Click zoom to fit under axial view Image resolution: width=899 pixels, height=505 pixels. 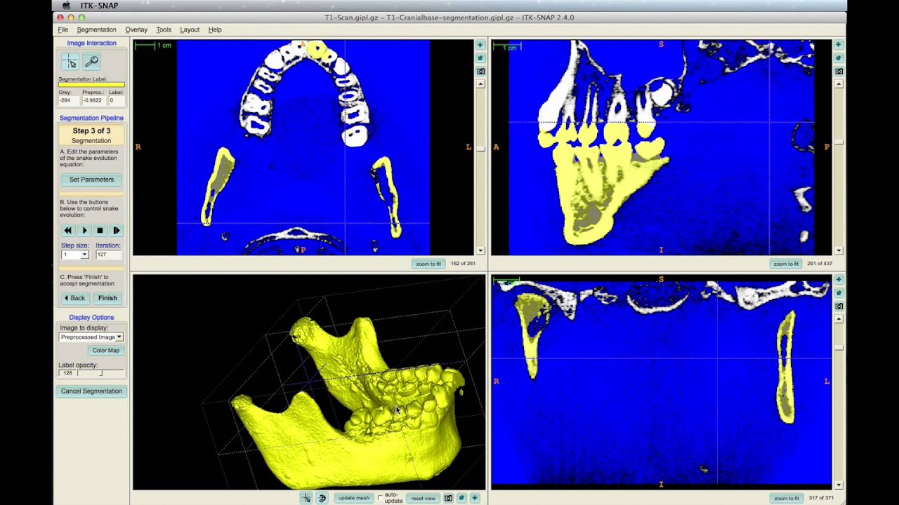(x=428, y=264)
